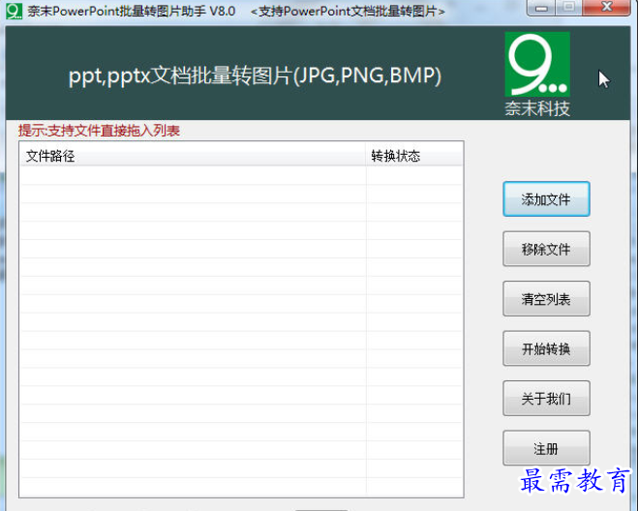Click the banner title ppt,pptx文档批量转图片
The image size is (638, 511).
[x=256, y=75]
